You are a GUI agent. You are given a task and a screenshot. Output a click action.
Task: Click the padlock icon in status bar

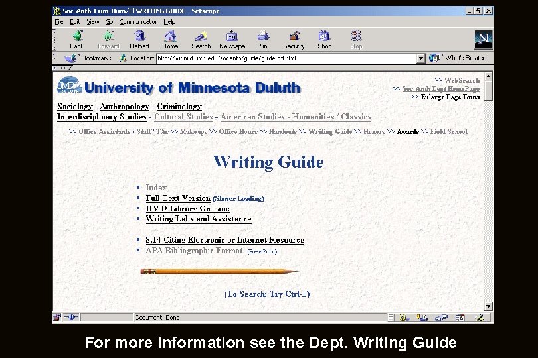(57, 318)
